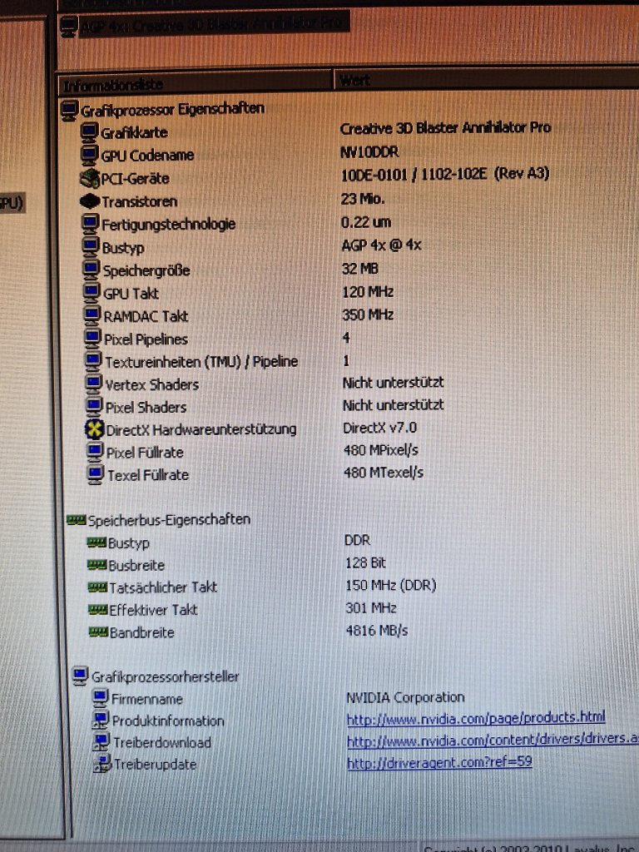The width and height of the screenshot is (639, 852).
Task: Click the 10DE-0101 / 1102-102E PCI value
Action: click(445, 175)
